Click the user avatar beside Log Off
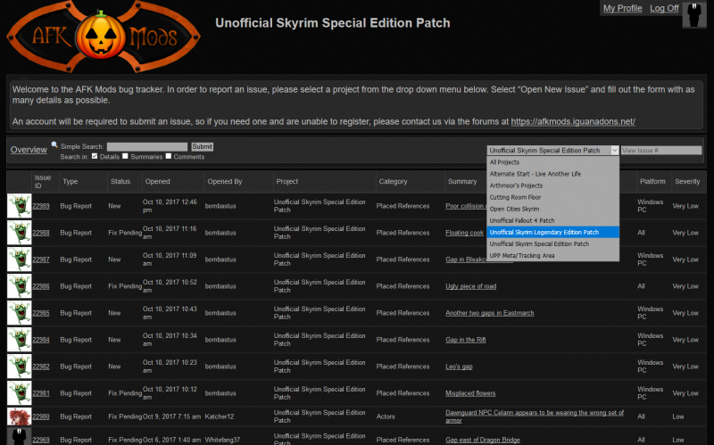 coord(694,14)
